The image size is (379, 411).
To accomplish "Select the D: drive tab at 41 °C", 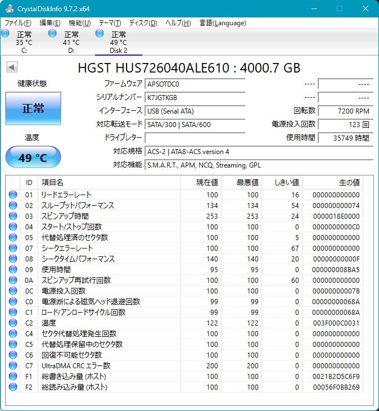I will click(x=71, y=42).
